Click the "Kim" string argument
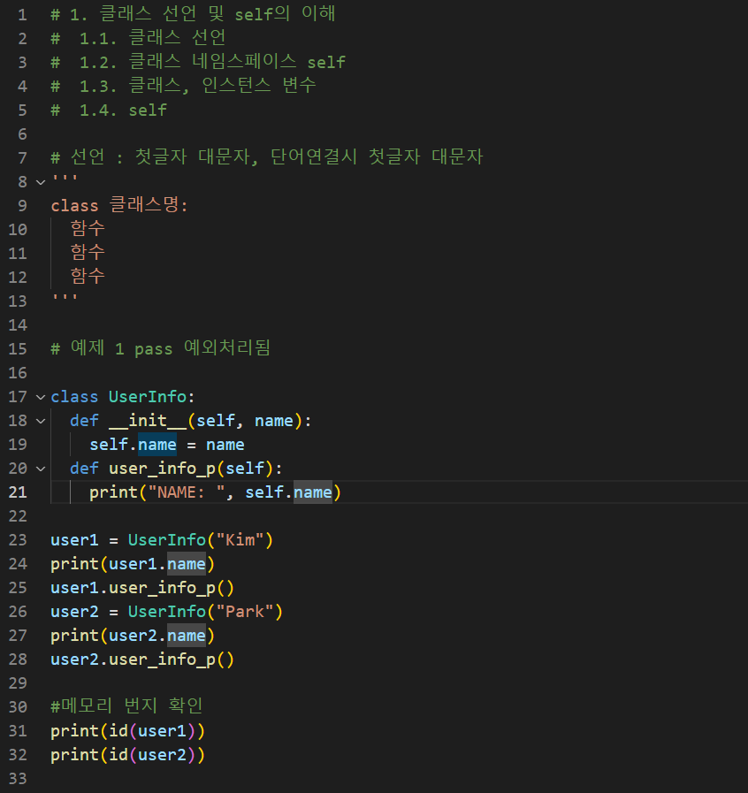 point(240,540)
